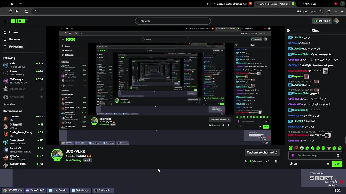The height and width of the screenshot is (194, 346).
Task: Click the Get KICKs button
Action: [322, 21]
